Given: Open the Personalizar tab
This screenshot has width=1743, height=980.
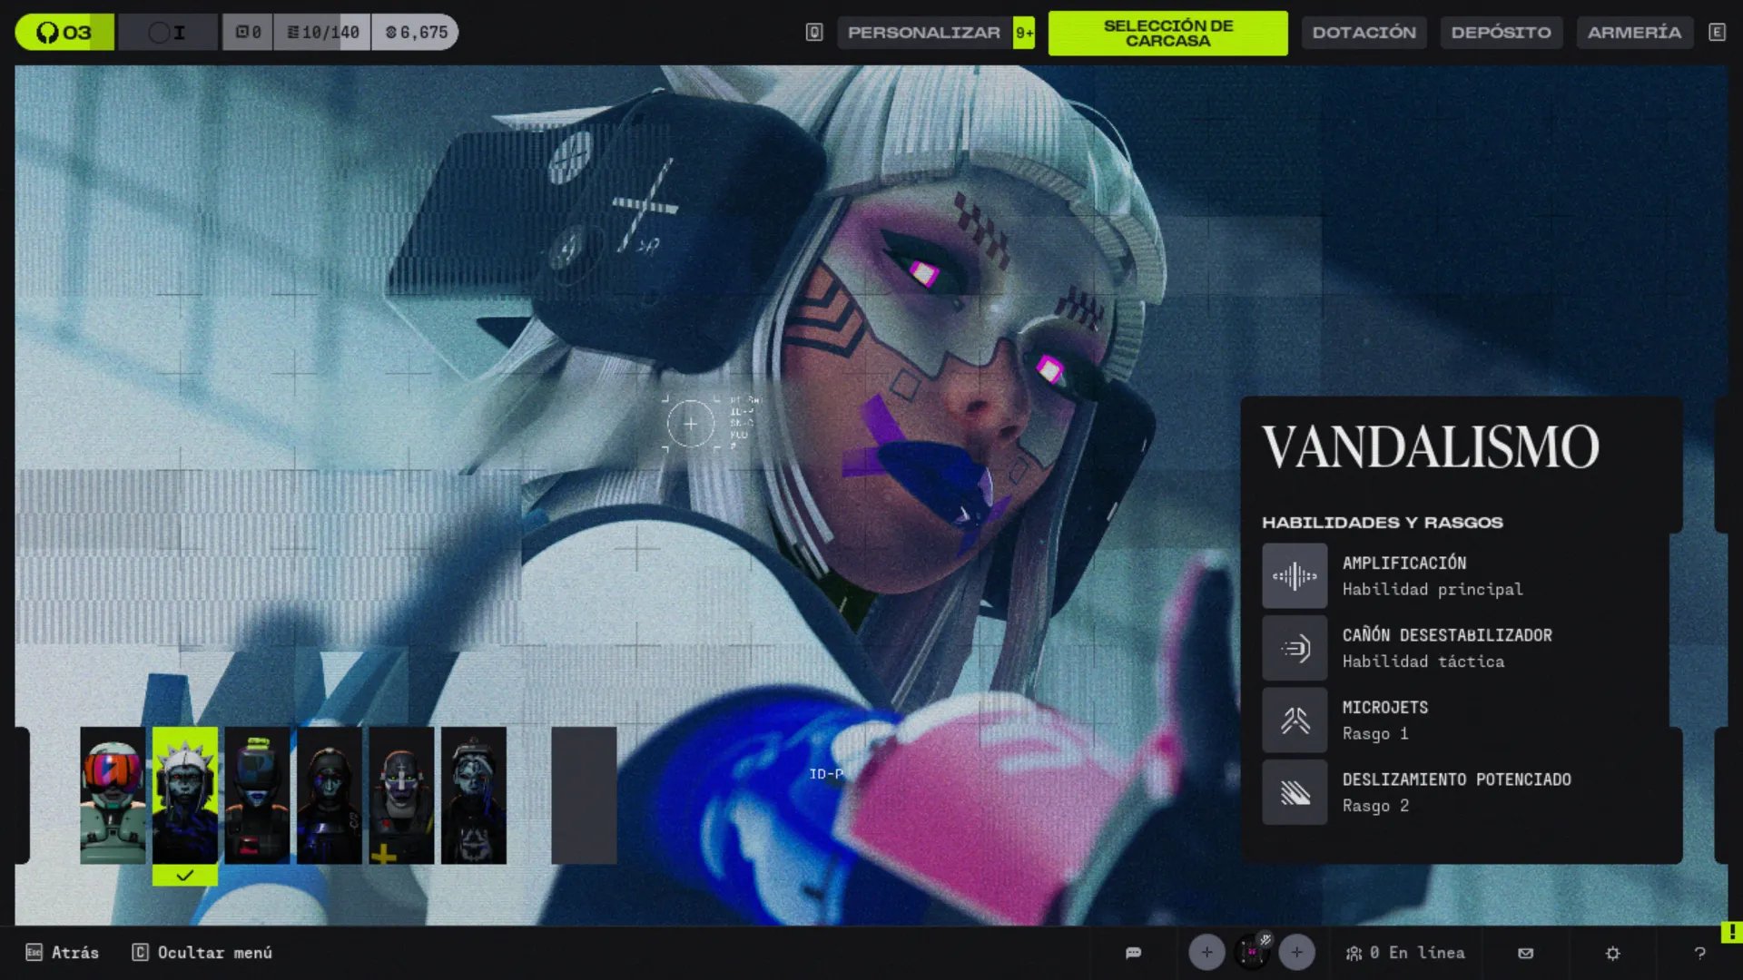Looking at the screenshot, I should click(x=923, y=33).
